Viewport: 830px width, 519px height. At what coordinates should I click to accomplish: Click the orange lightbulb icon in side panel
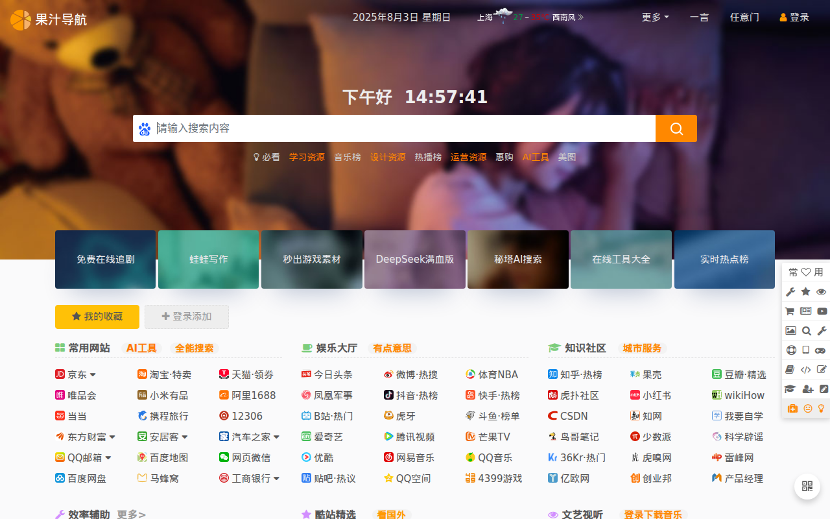tap(821, 409)
